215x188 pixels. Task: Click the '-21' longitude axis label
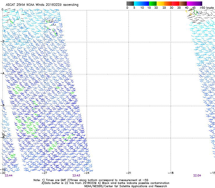[x=128, y=173]
